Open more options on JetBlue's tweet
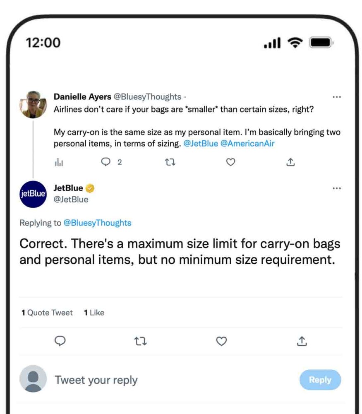Viewport: 362px width, 414px height. 337,188
